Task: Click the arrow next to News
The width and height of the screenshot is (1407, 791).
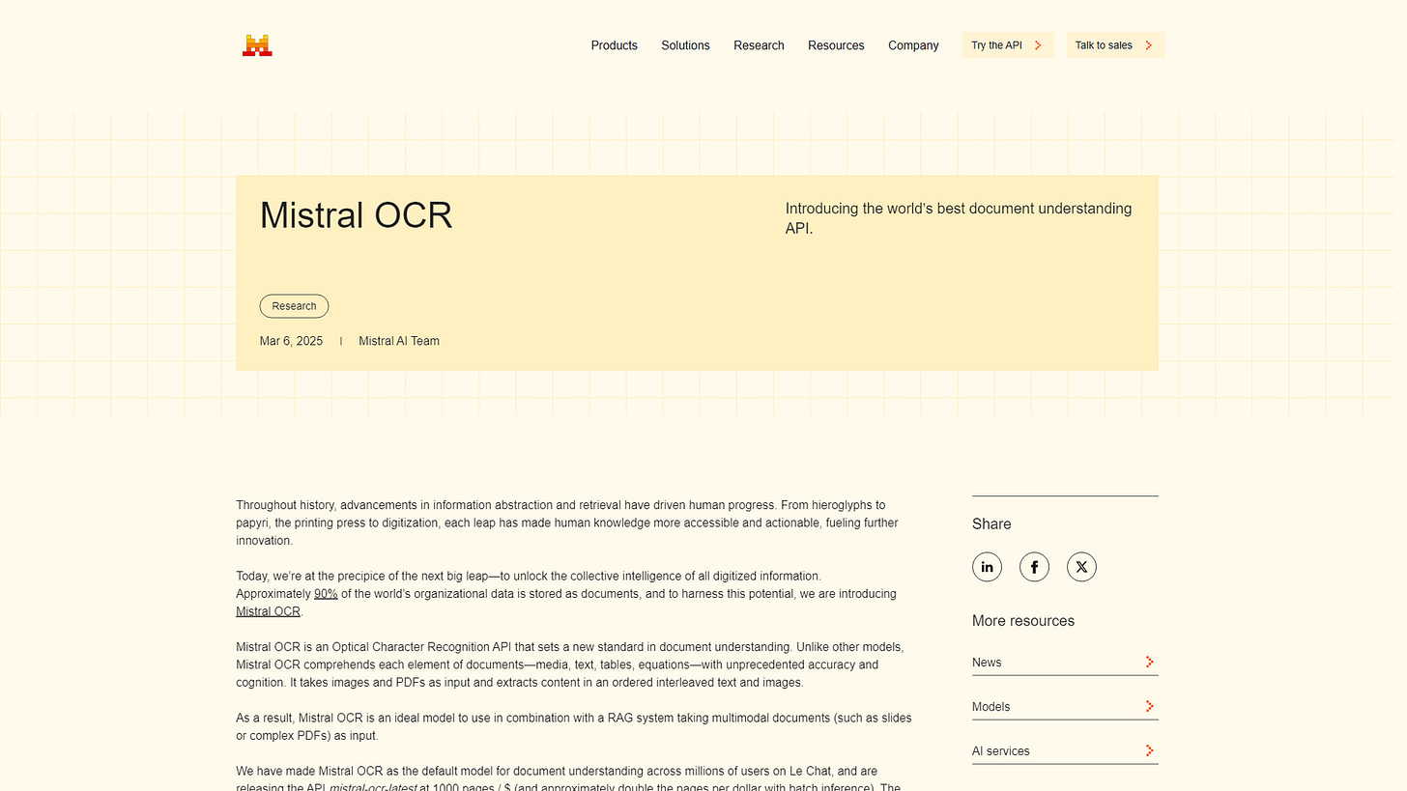Action: click(1150, 662)
